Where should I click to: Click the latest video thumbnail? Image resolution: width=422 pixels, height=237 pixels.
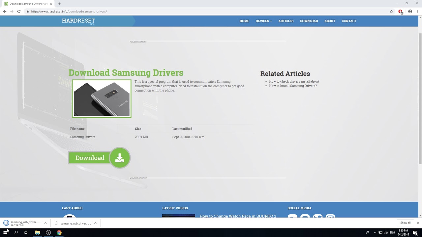(179, 216)
